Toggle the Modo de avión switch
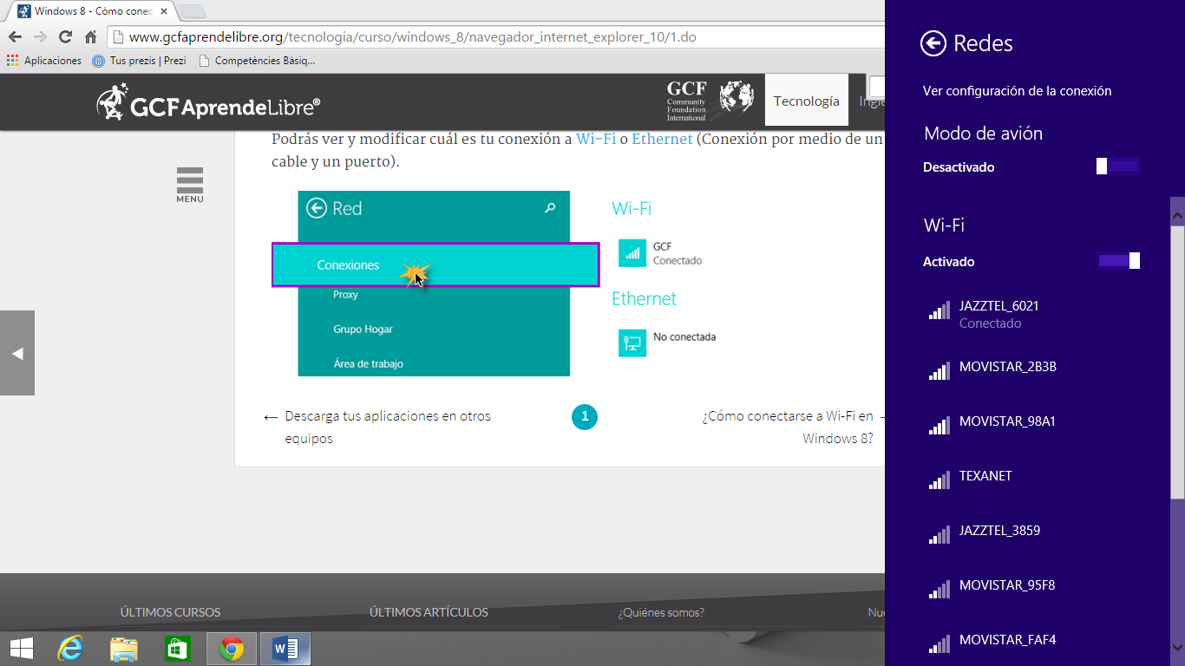The width and height of the screenshot is (1185, 666). [1118, 166]
